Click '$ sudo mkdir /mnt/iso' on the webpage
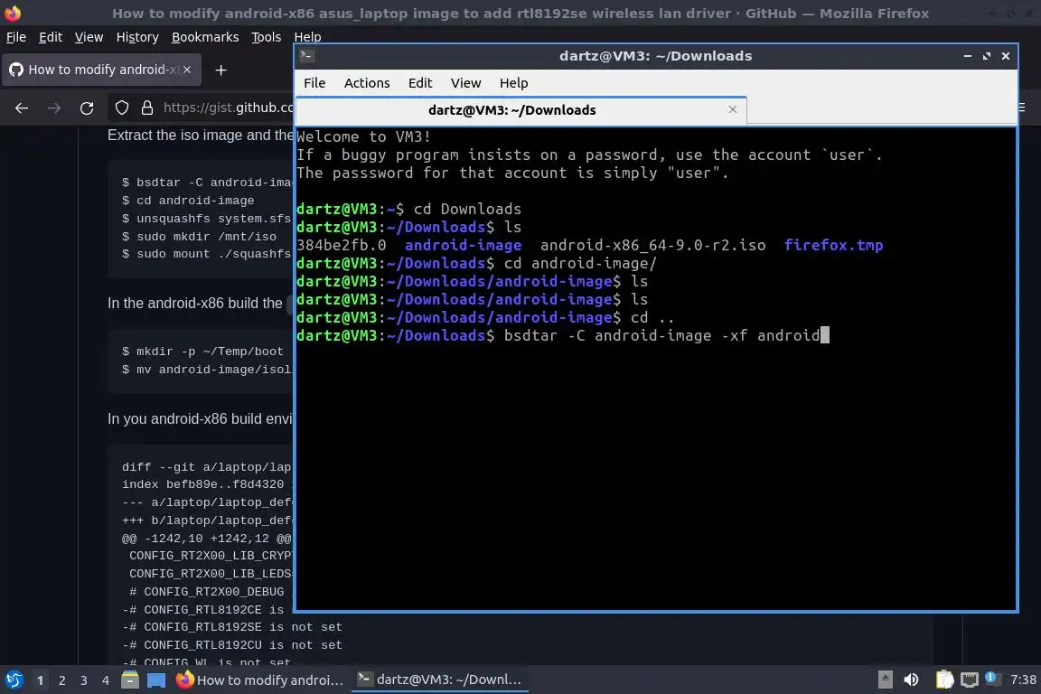This screenshot has width=1041, height=694. [x=199, y=237]
